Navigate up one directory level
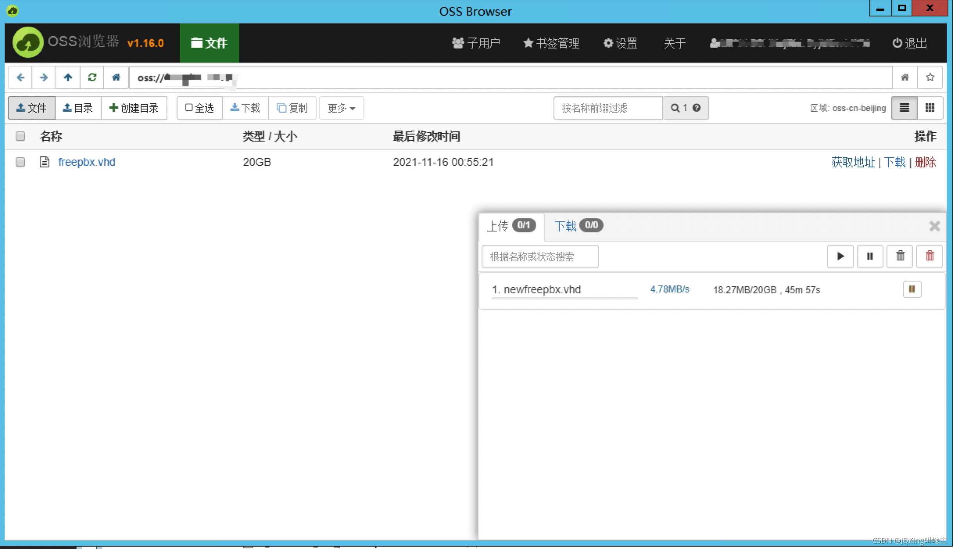This screenshot has height=549, width=953. coord(68,77)
